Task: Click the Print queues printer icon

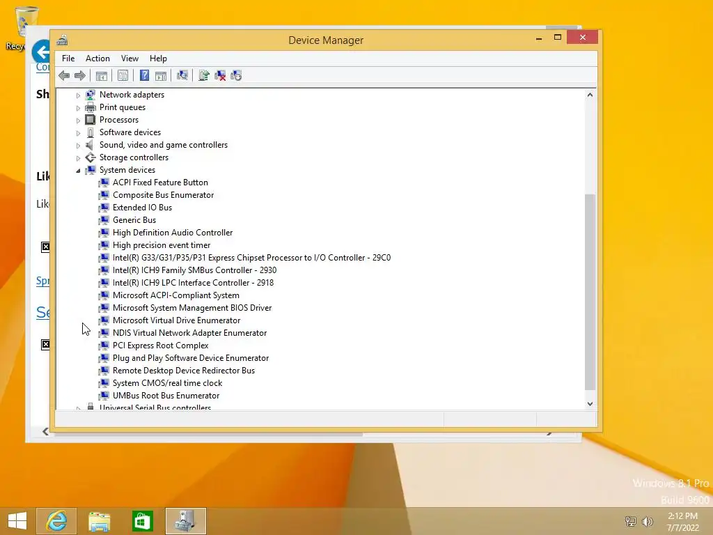Action: 91,107
